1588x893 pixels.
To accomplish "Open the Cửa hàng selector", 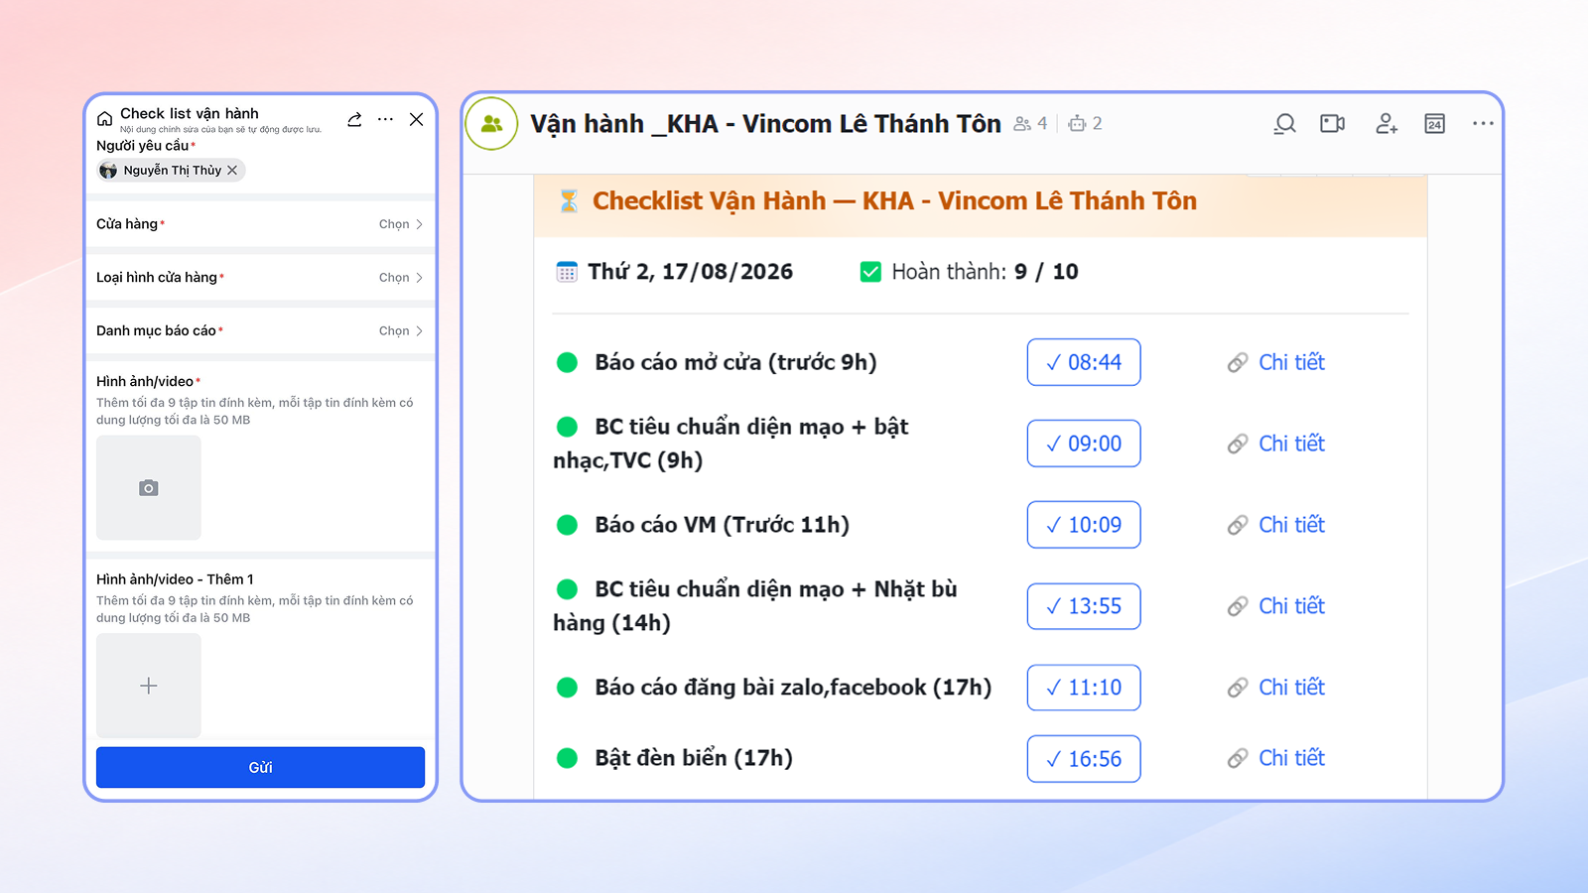I will [x=260, y=224].
